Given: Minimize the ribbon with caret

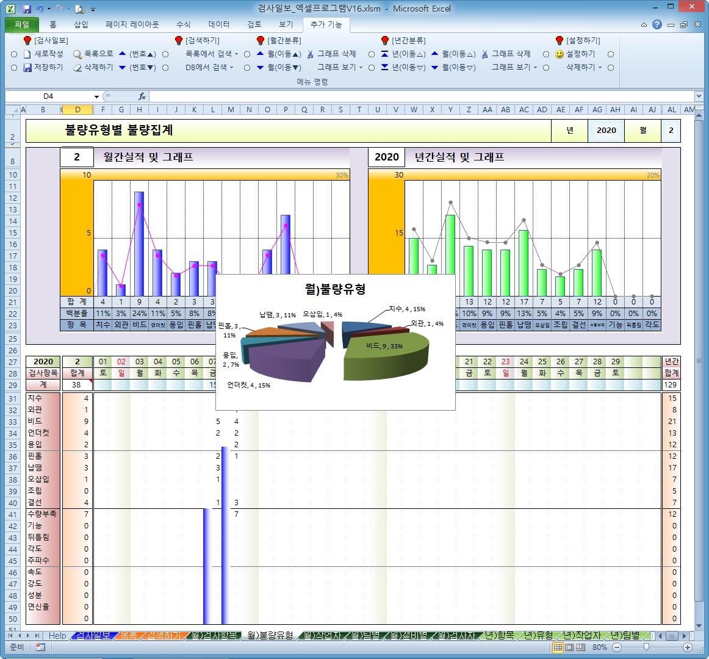Looking at the screenshot, I should tap(644, 25).
